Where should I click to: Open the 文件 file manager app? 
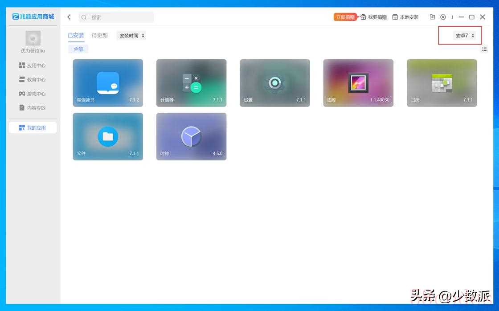point(108,136)
